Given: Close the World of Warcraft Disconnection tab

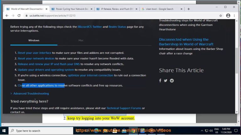Looking at the screenshot, I should point(46,9).
